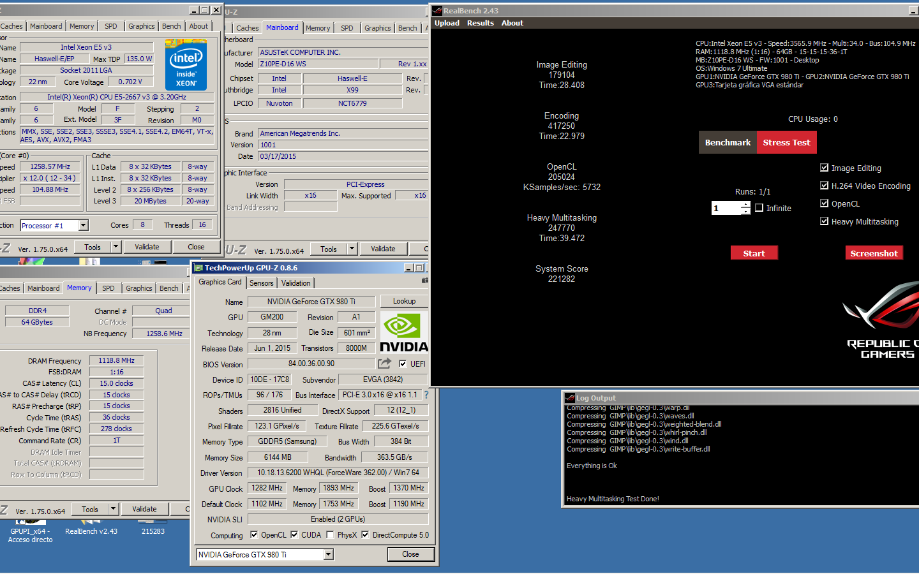Click the camera screenshot icon in GPU-Z
This screenshot has width=919, height=574.
click(425, 281)
